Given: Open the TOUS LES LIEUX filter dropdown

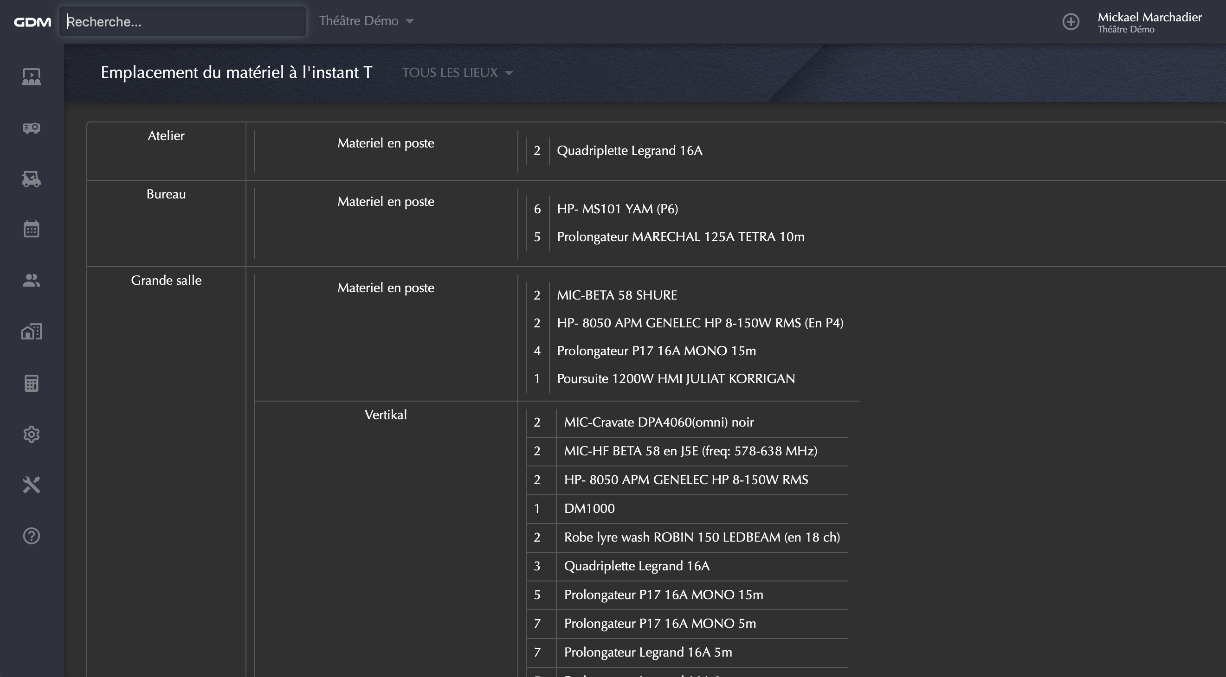Looking at the screenshot, I should (458, 73).
